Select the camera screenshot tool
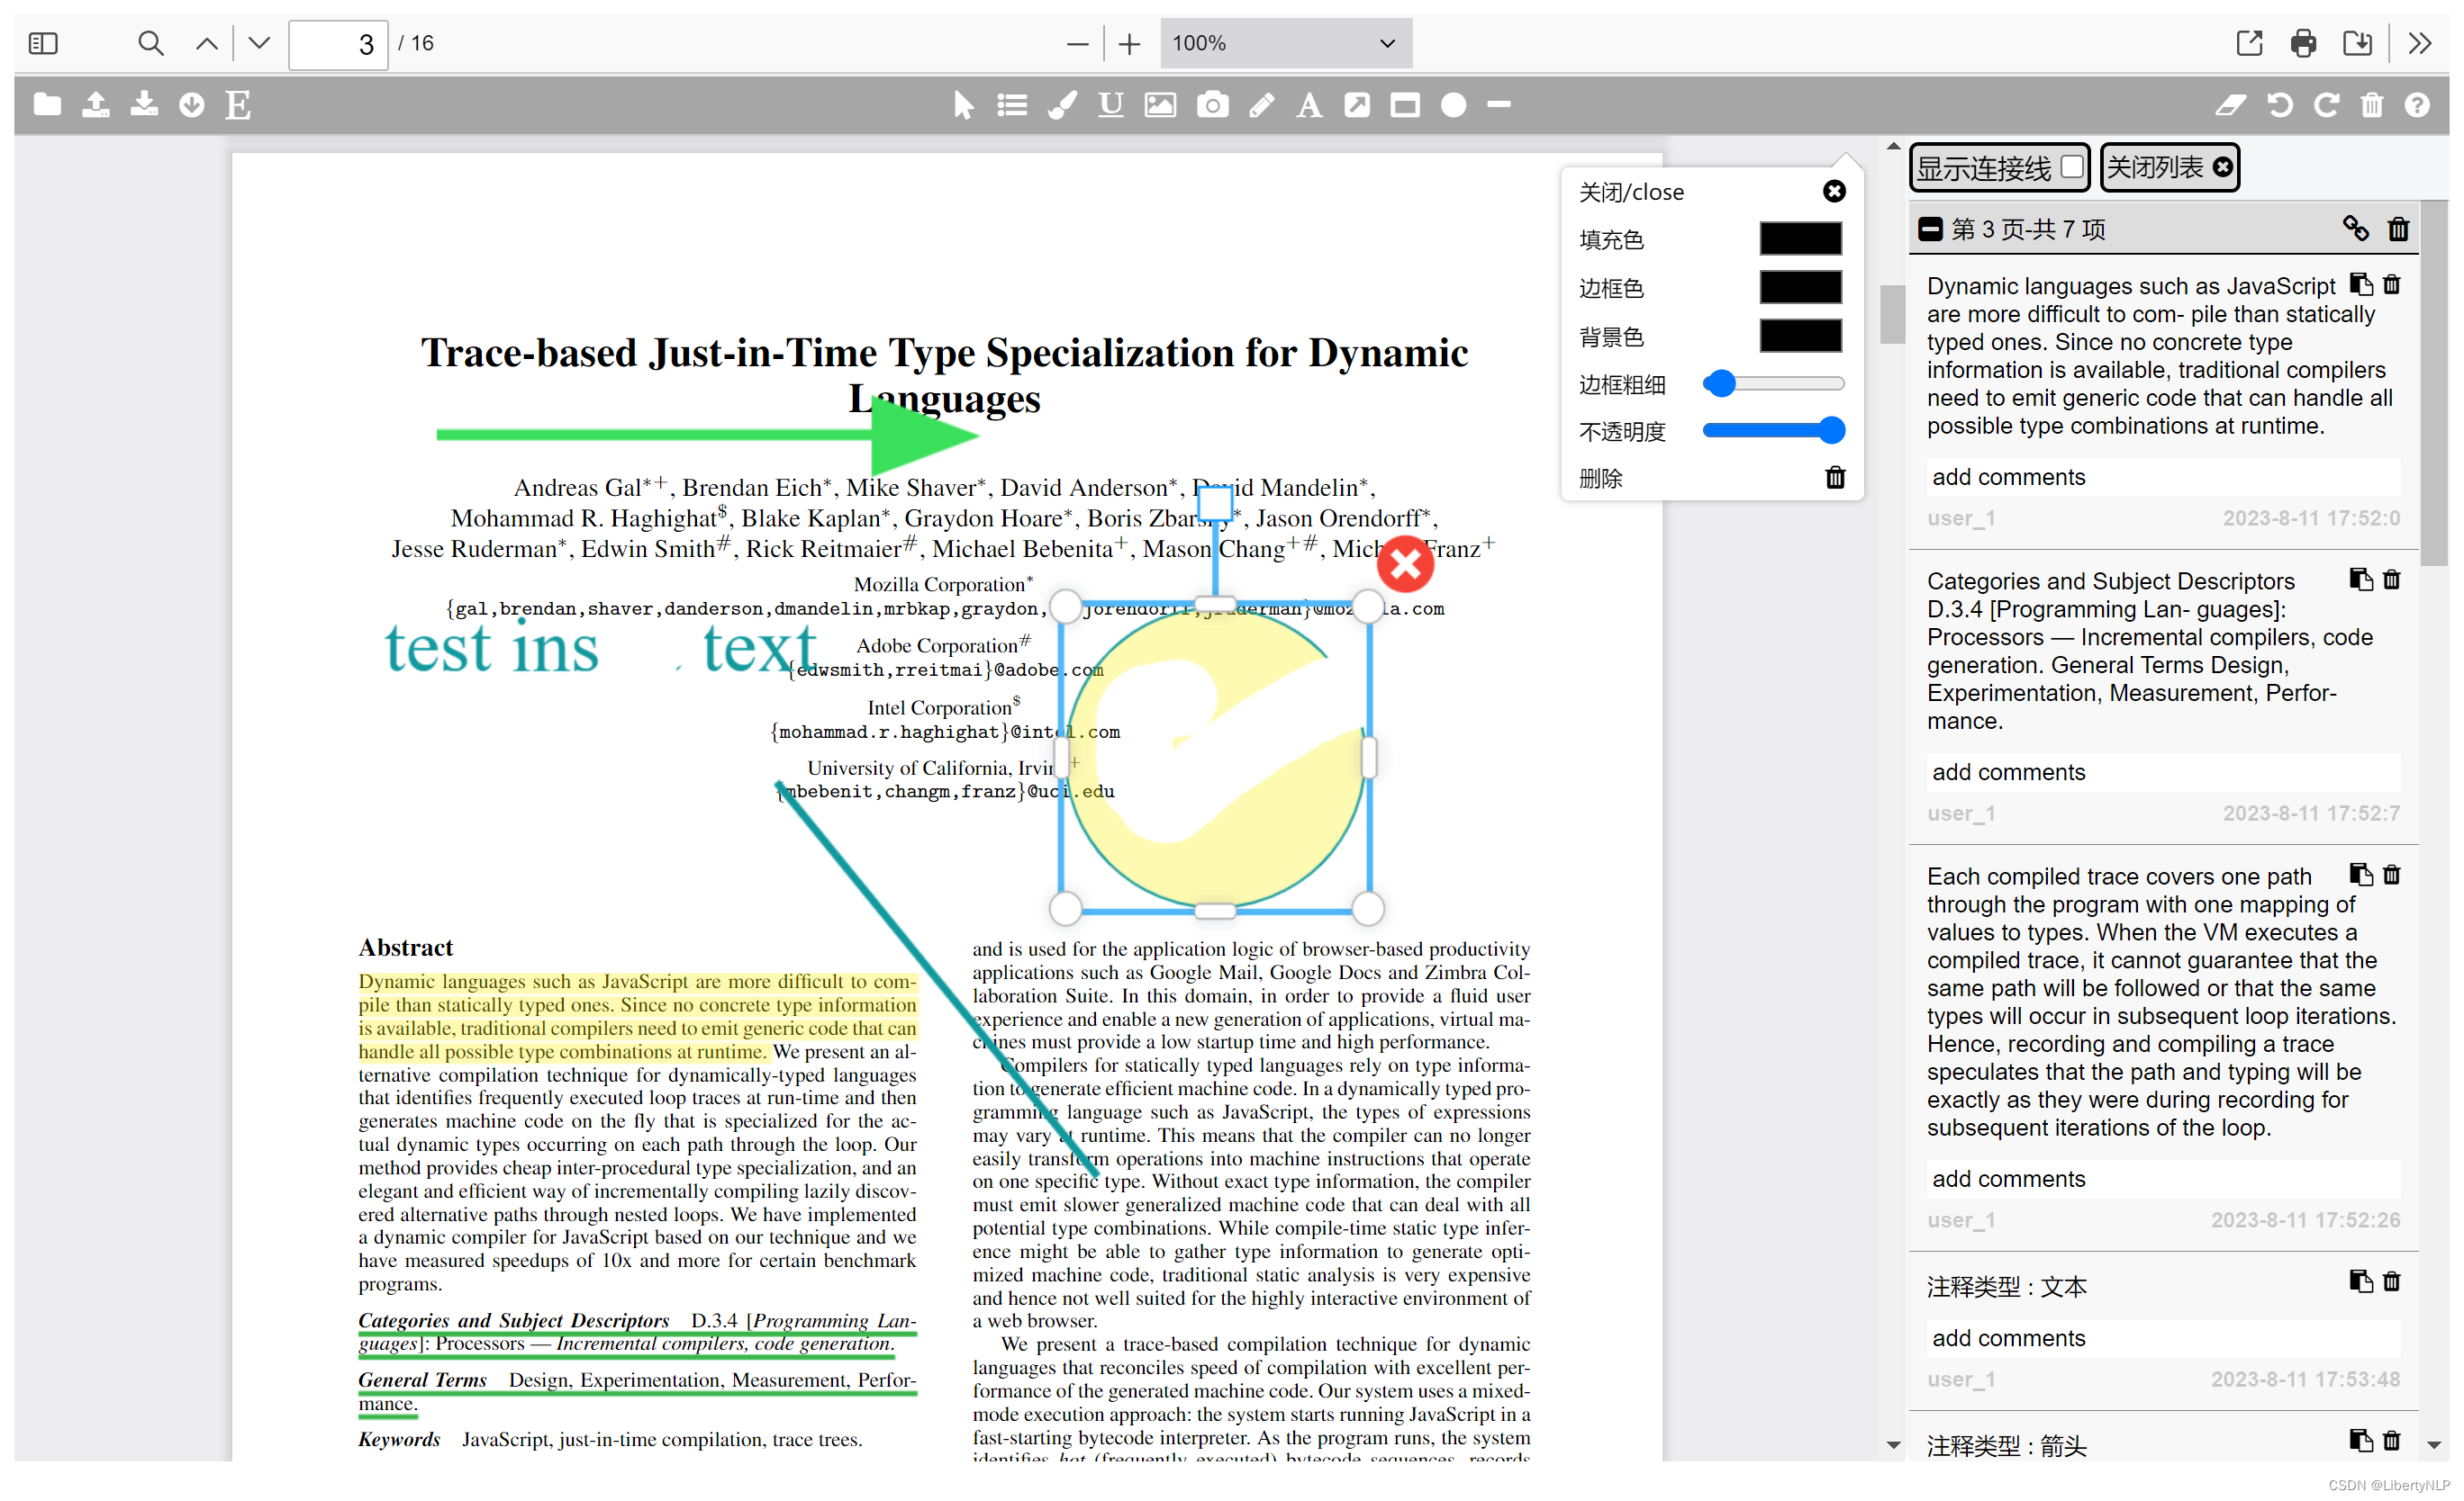 [x=1212, y=105]
